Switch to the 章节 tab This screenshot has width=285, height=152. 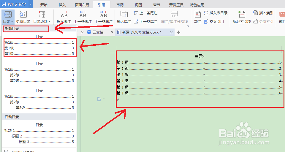(157, 5)
